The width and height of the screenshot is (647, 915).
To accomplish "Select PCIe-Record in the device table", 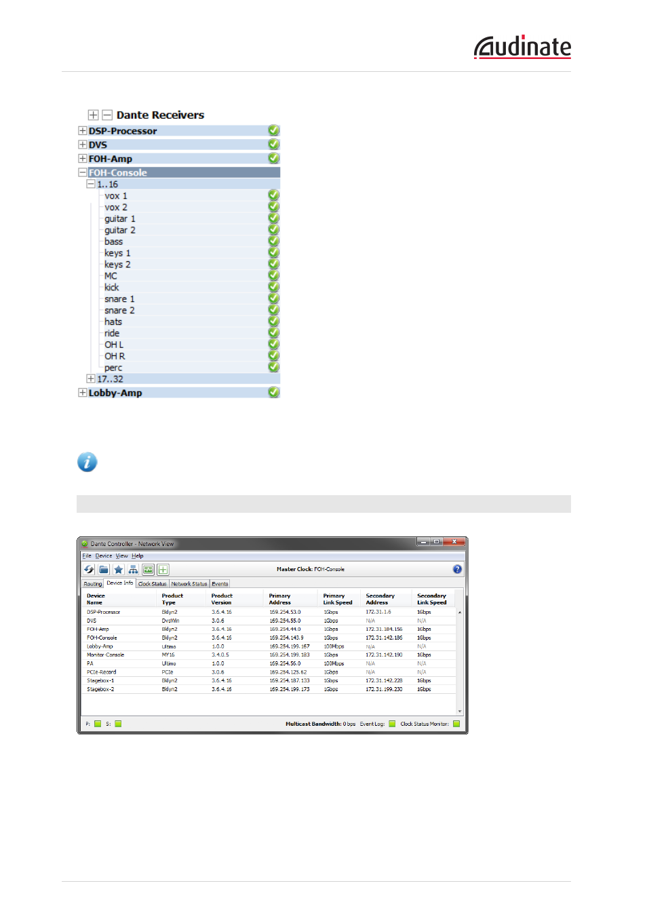I will [102, 672].
